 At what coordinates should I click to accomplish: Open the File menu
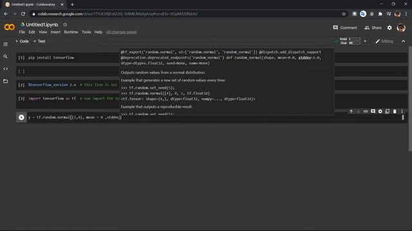click(x=22, y=32)
